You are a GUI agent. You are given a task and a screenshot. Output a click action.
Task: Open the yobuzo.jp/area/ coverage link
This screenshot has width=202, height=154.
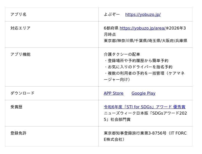coord(142,28)
